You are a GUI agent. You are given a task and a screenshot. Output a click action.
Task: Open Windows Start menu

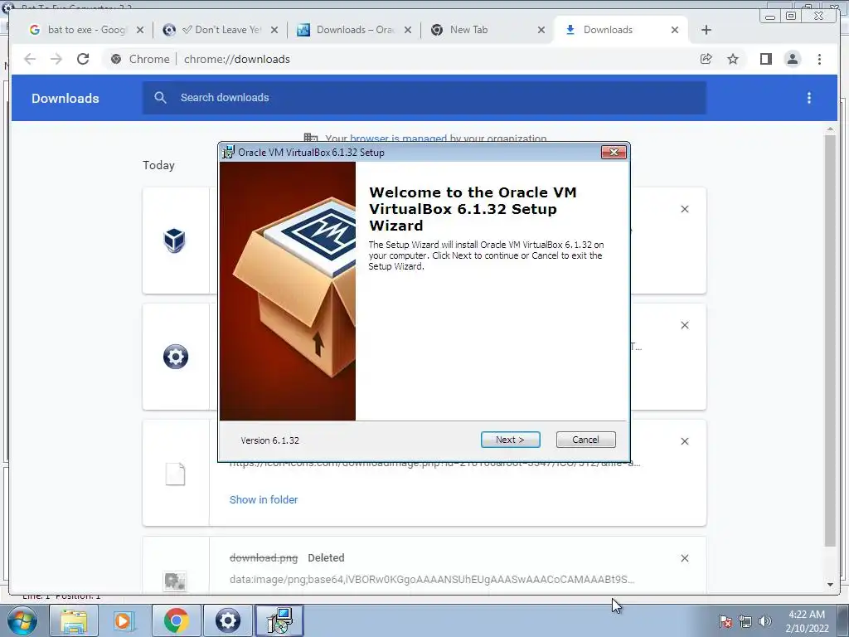tap(22, 620)
